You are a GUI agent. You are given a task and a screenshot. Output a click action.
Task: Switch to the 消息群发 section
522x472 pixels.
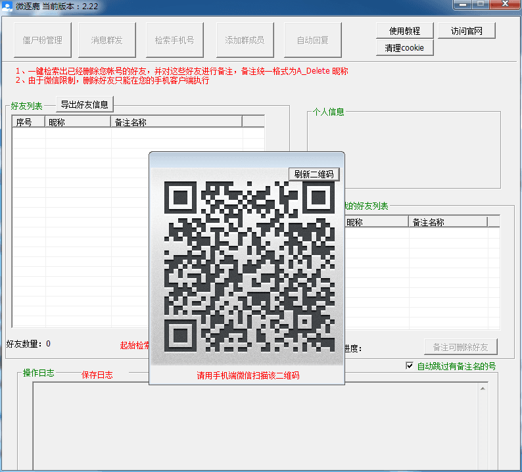(x=107, y=40)
